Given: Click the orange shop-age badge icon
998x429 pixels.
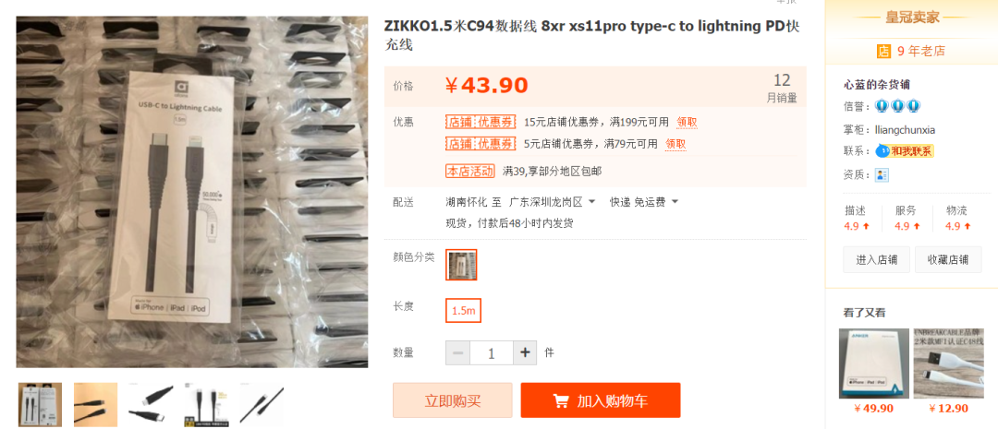Looking at the screenshot, I should tap(883, 52).
